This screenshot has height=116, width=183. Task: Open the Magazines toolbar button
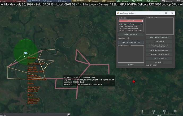(79, 1)
